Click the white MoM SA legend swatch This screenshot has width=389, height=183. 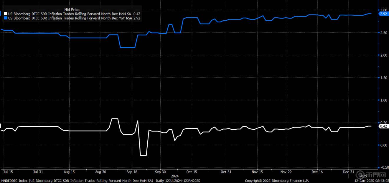tap(6, 14)
